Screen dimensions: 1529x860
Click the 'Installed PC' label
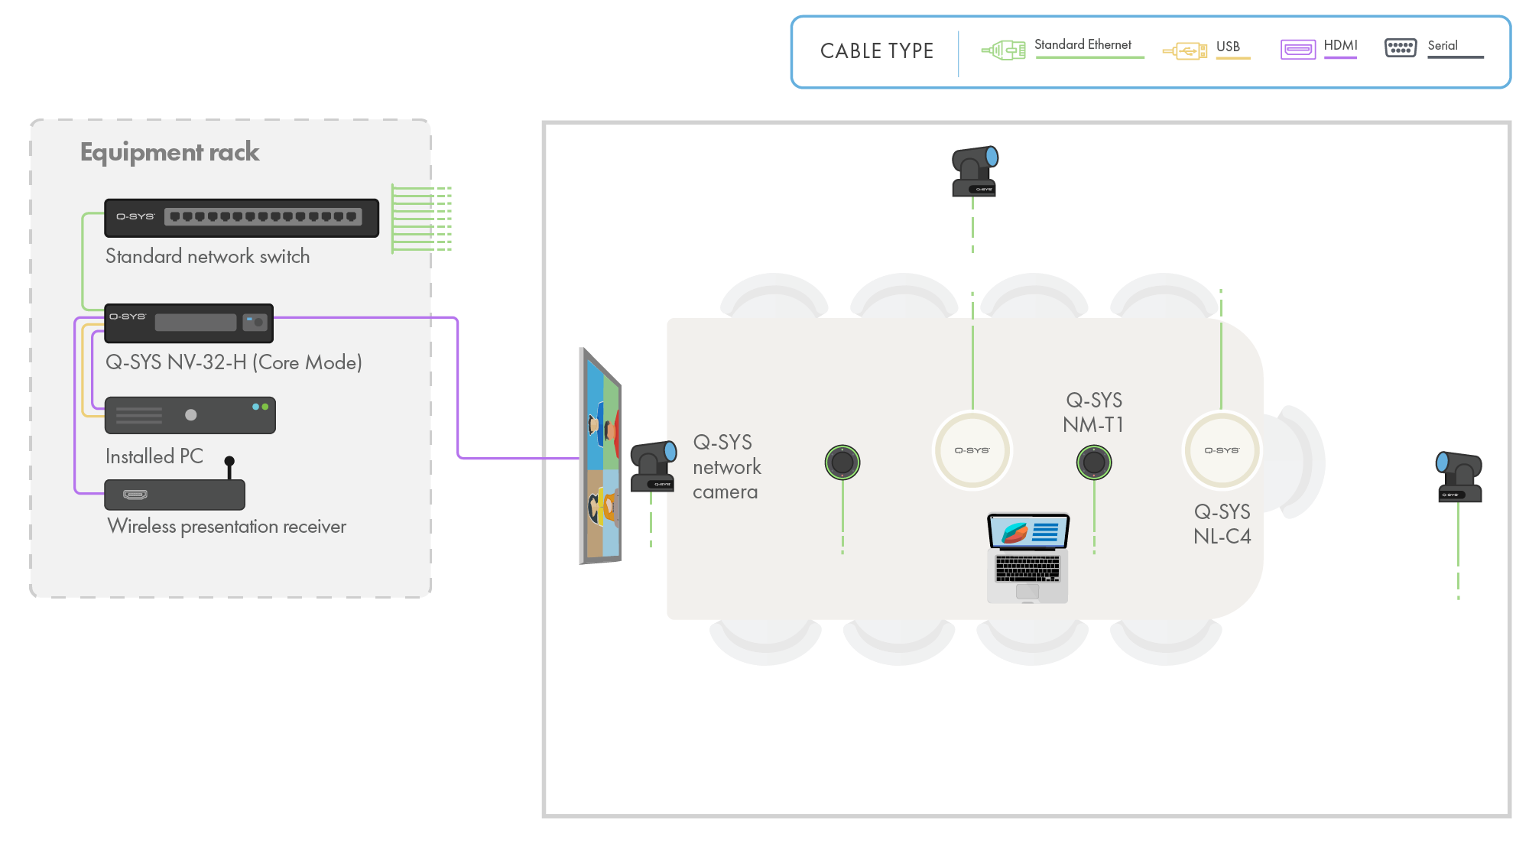coord(154,456)
